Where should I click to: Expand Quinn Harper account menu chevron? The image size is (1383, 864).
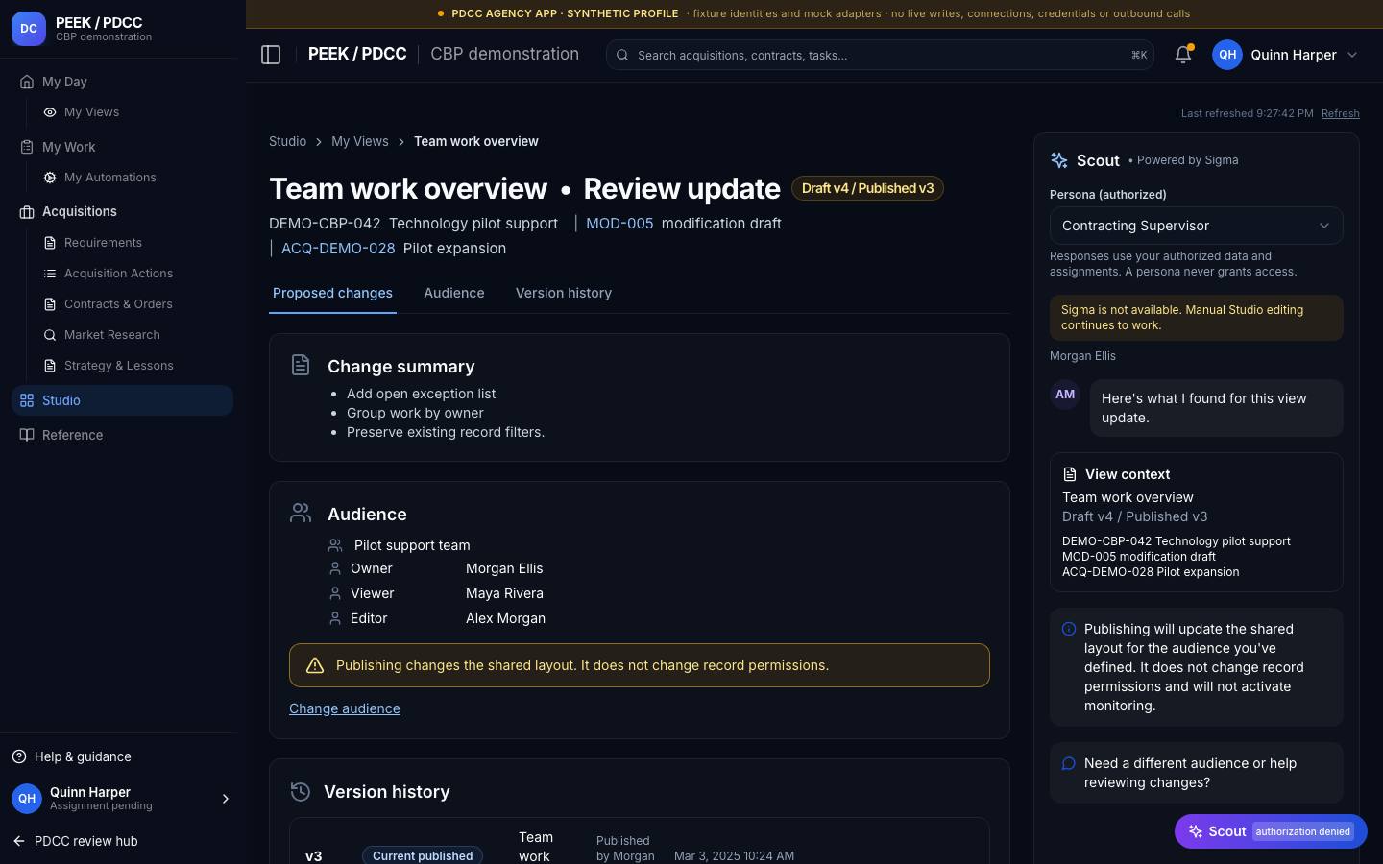1352,55
